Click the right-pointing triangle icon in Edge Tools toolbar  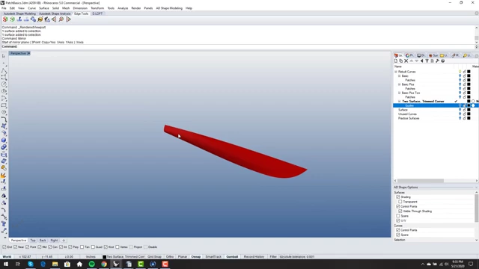coord(68,19)
